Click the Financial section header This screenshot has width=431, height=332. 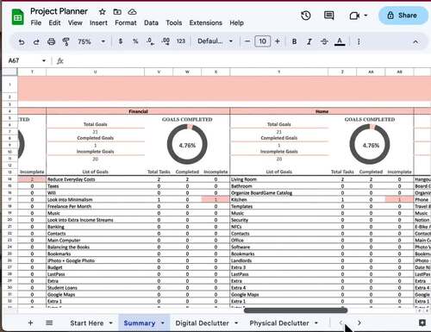138,111
